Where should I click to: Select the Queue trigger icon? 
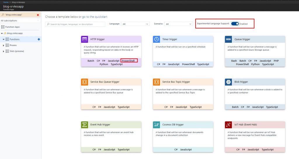[x=228, y=39]
